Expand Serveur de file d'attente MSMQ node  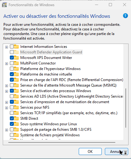[x=6, y=86]
